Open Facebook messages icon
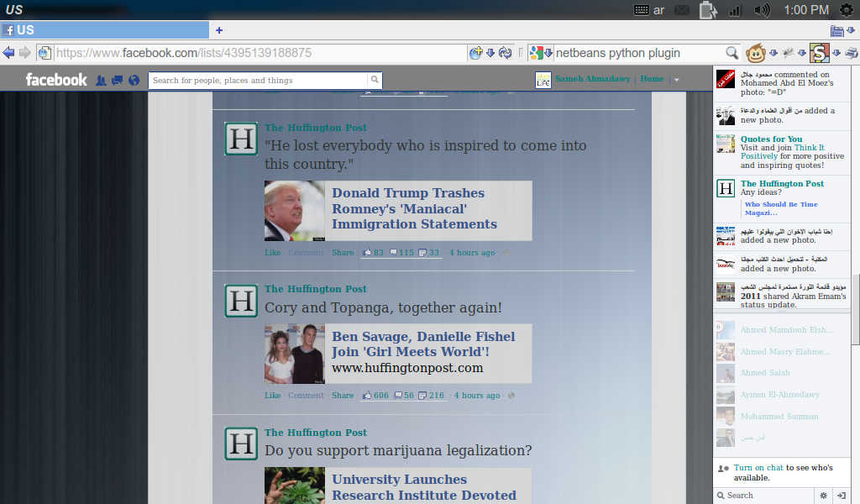860x504 pixels. pos(117,80)
